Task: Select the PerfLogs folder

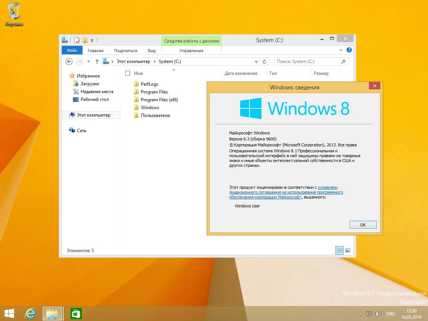Action: click(149, 84)
